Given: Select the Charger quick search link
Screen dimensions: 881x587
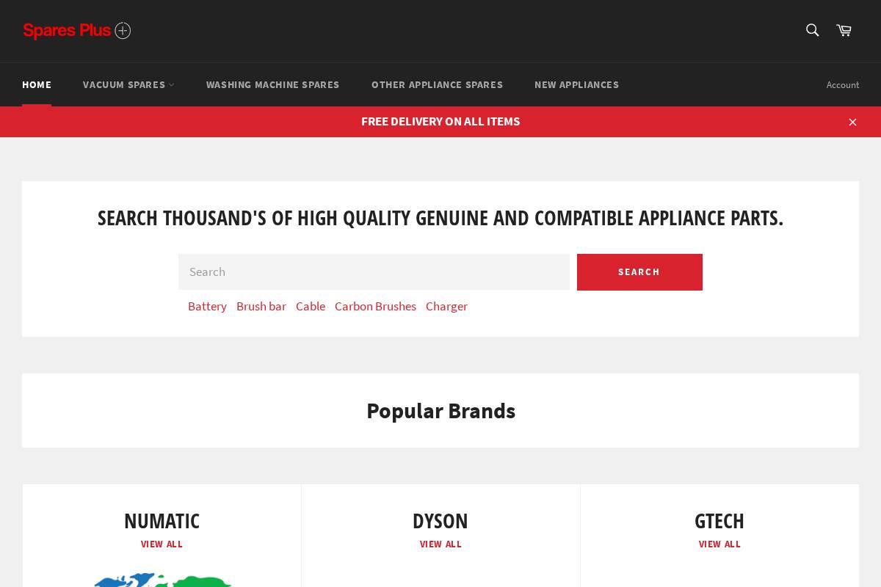Looking at the screenshot, I should coord(446,306).
